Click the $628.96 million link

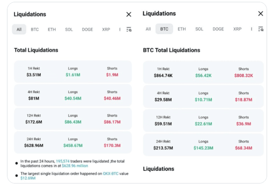[x=75, y=166]
